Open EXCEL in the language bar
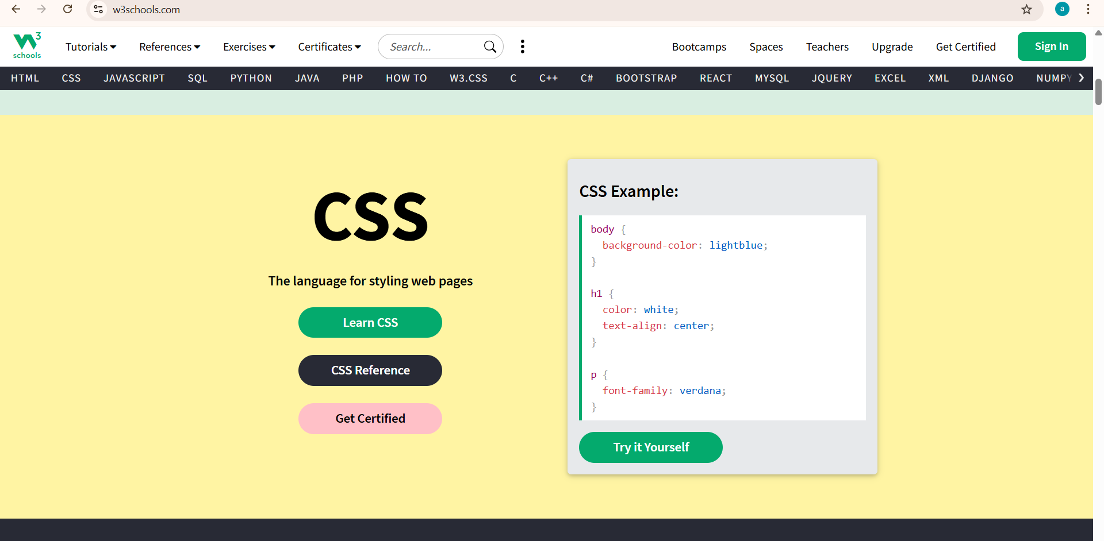 coord(890,78)
